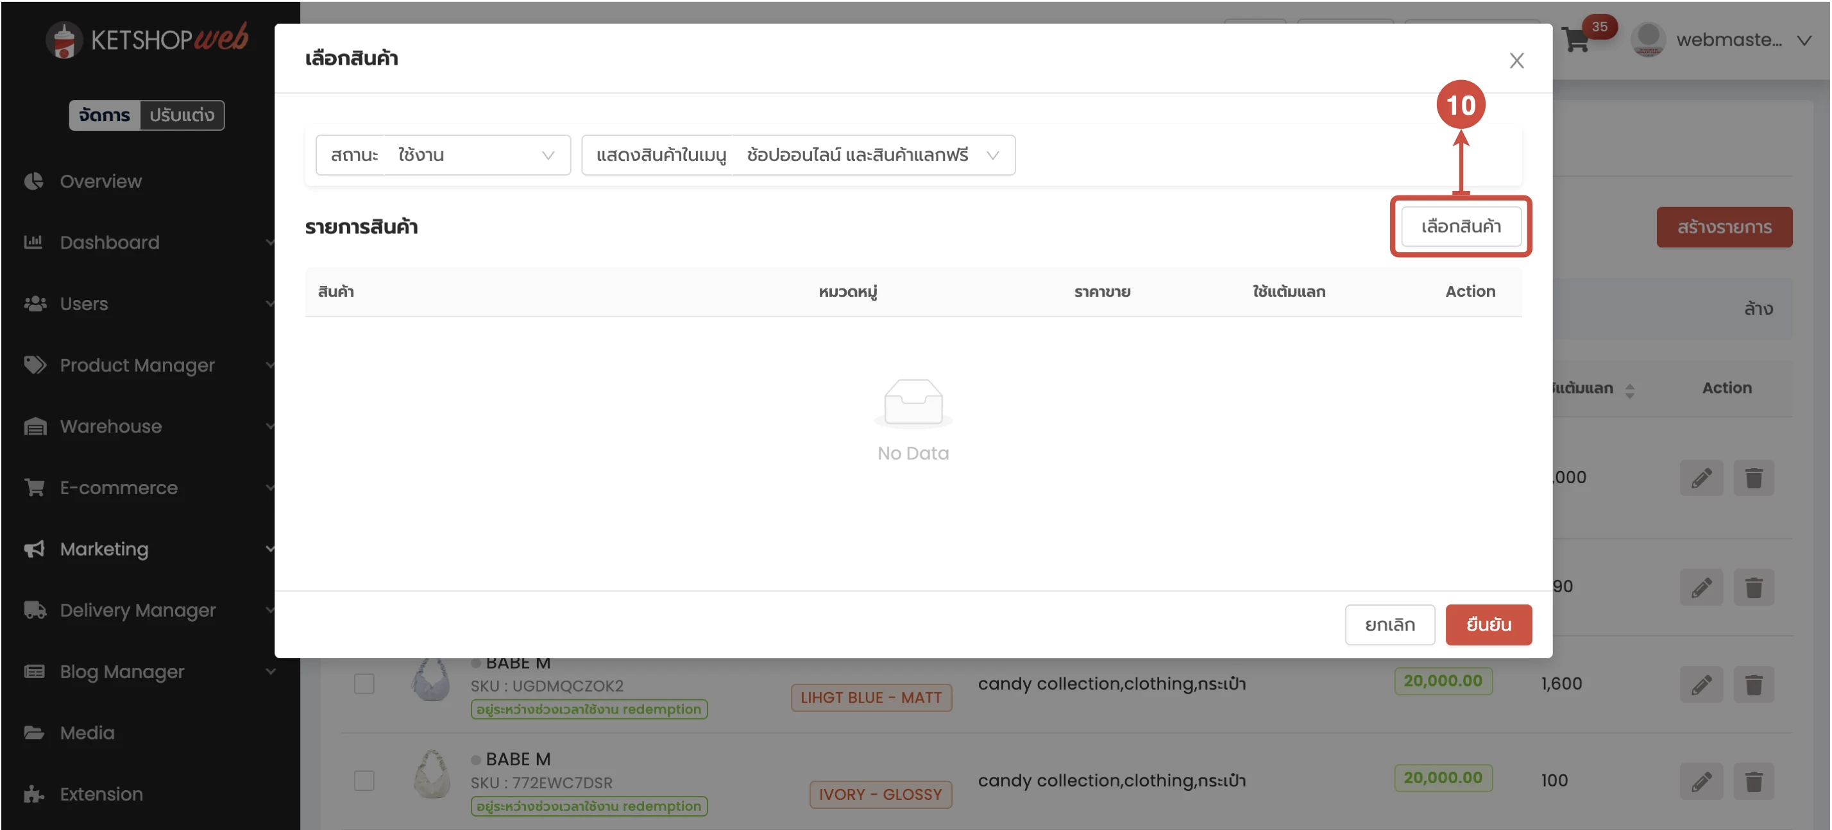Edit the IVORY - GLOSSY row with pencil
Image resolution: width=1832 pixels, height=830 pixels.
pyautogui.click(x=1701, y=782)
